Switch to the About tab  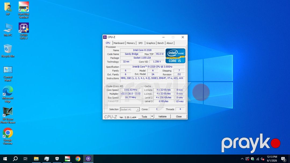click(170, 43)
